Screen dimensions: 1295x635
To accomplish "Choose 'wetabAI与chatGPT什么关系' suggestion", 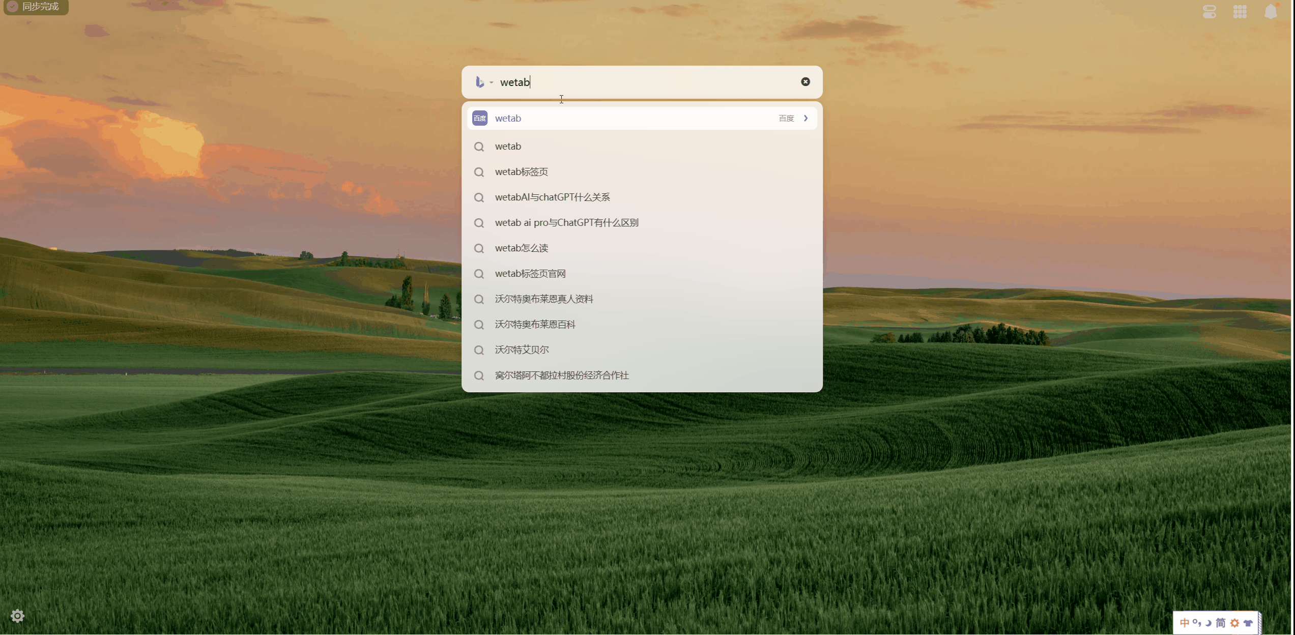I will [552, 197].
